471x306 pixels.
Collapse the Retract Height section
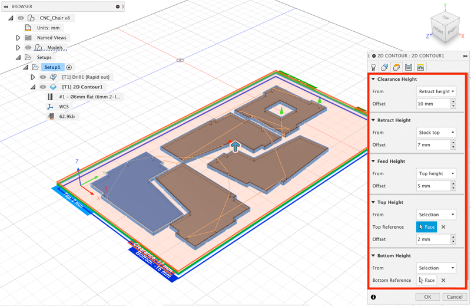point(373,120)
